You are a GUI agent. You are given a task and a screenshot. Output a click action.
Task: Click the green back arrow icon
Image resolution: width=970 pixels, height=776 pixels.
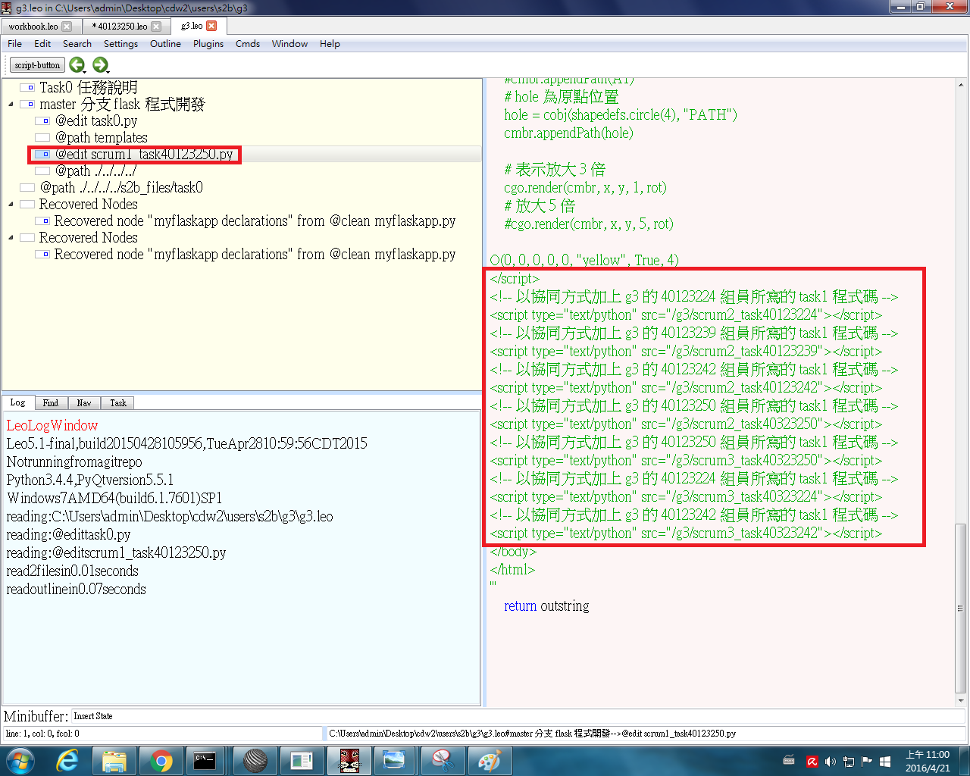[x=77, y=64]
